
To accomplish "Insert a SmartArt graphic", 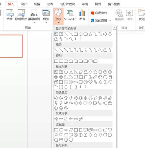I will tap(70, 15).
